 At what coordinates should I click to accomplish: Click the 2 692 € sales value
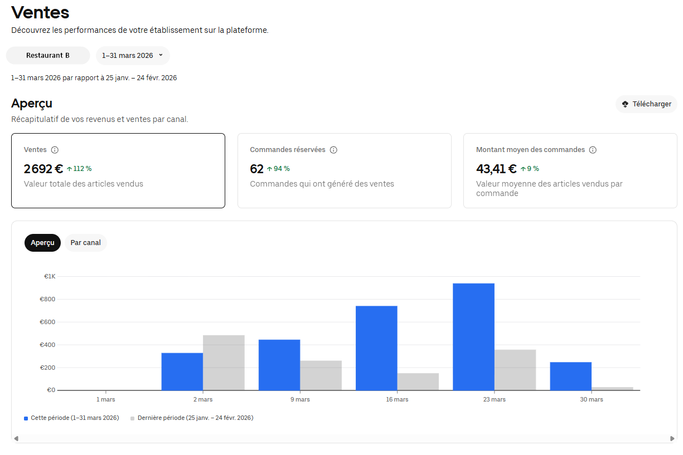43,169
